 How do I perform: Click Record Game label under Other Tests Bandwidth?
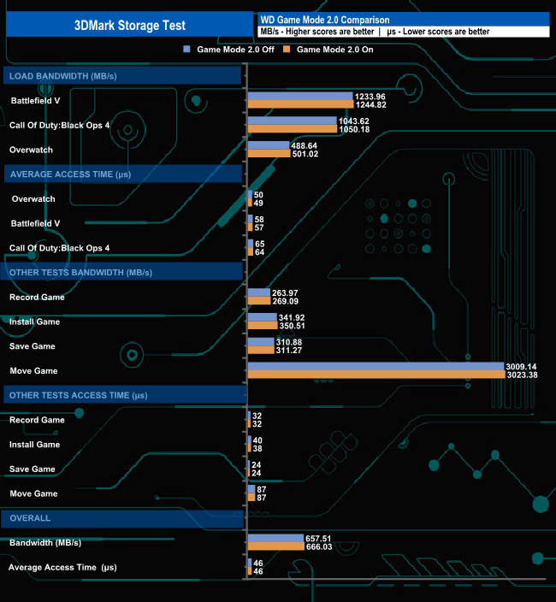pyautogui.click(x=37, y=298)
